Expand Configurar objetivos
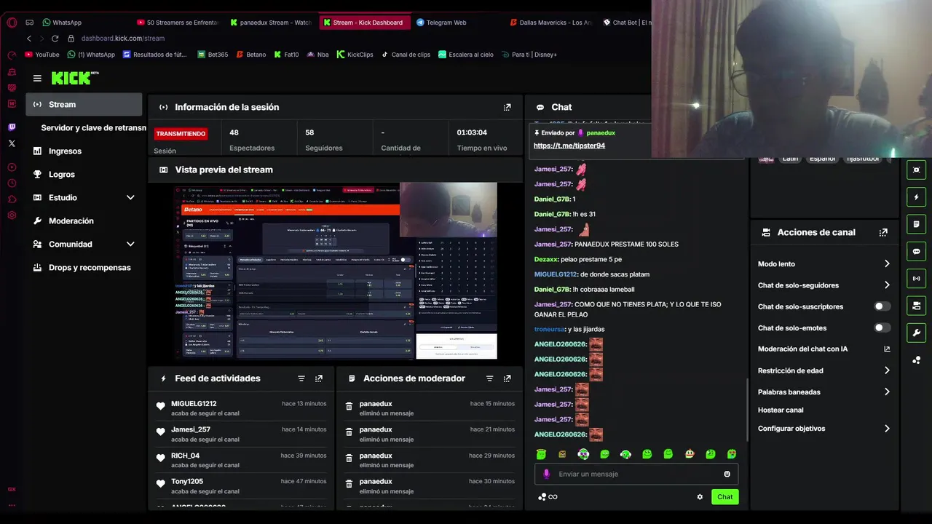Image resolution: width=932 pixels, height=524 pixels. pos(824,429)
